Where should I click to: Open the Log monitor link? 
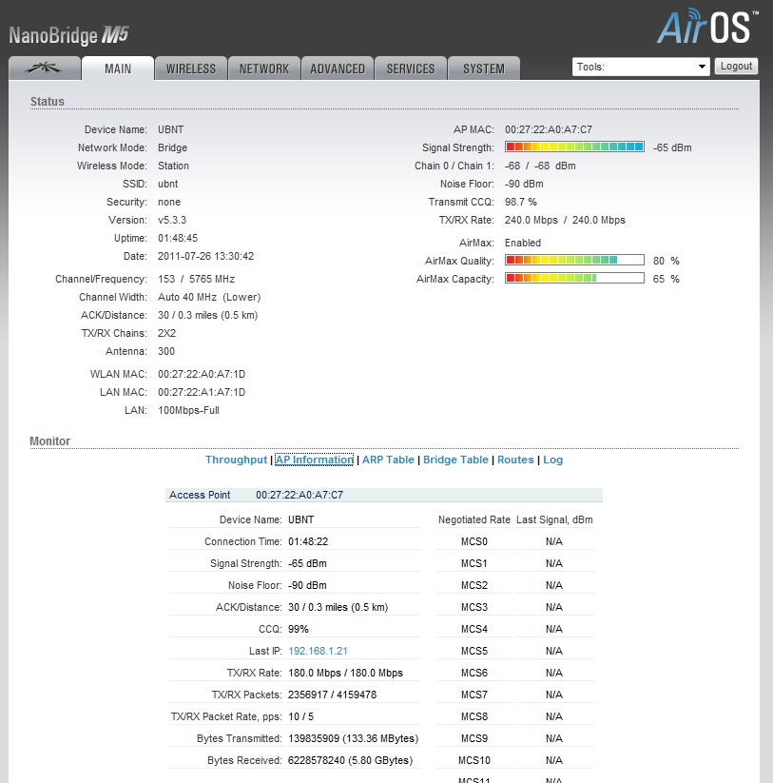point(553,460)
